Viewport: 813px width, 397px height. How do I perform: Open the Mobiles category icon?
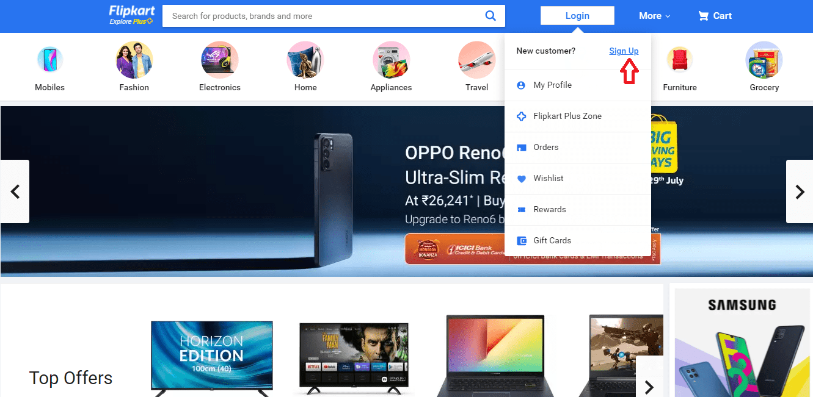click(50, 60)
